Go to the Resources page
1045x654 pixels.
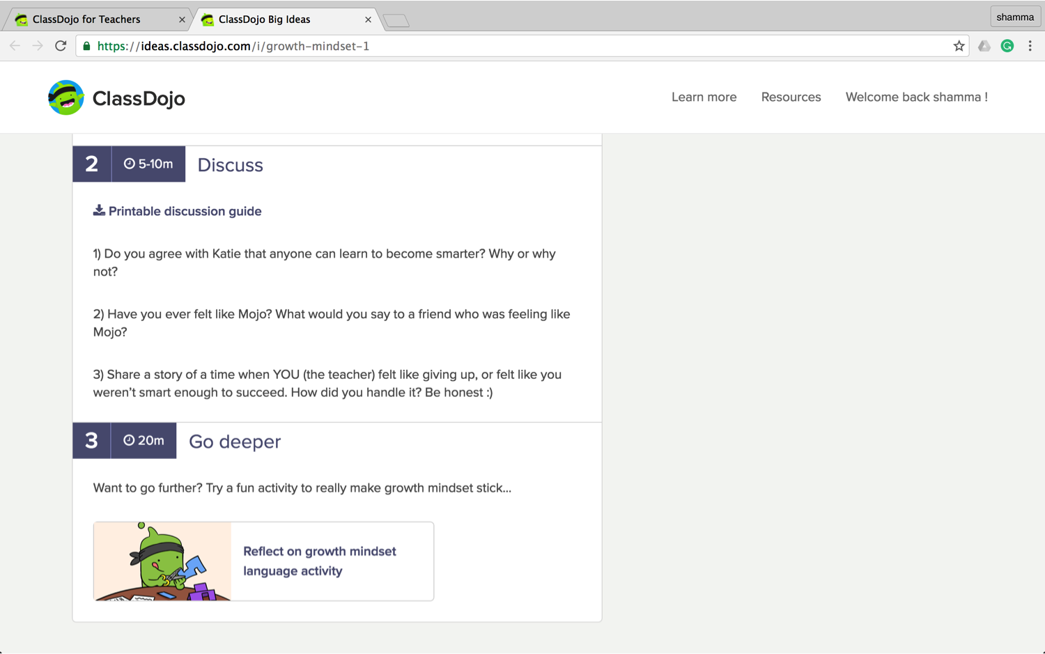(x=791, y=97)
